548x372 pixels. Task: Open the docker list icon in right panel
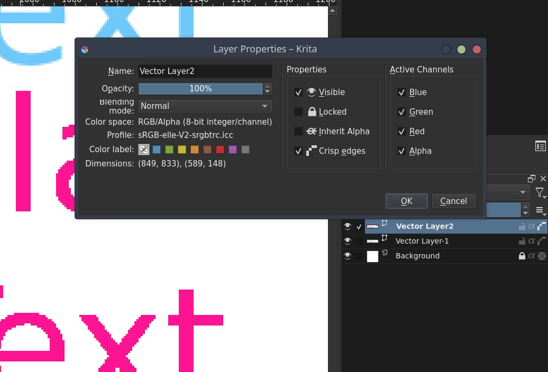pos(540,146)
